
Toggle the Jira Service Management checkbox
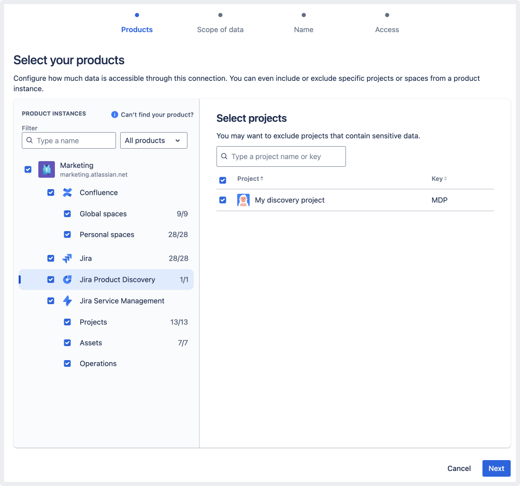click(51, 301)
